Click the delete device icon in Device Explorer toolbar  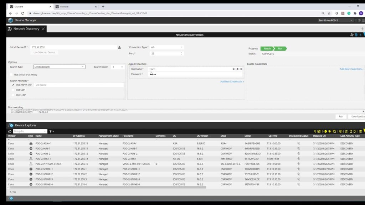pyautogui.click(x=360, y=131)
